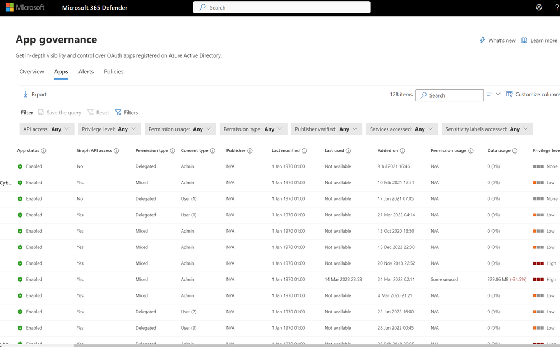Click the Privilege level column header
This screenshot has width=560, height=347.
[546, 151]
